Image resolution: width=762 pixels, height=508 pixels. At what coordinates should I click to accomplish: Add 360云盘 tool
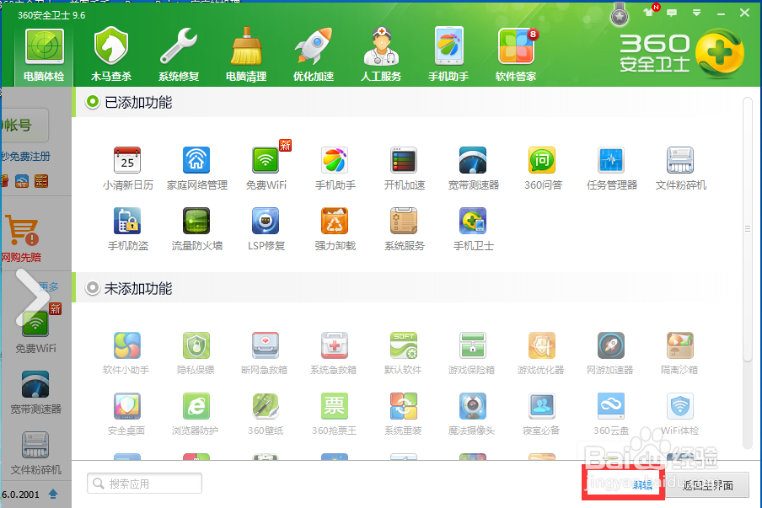point(611,414)
